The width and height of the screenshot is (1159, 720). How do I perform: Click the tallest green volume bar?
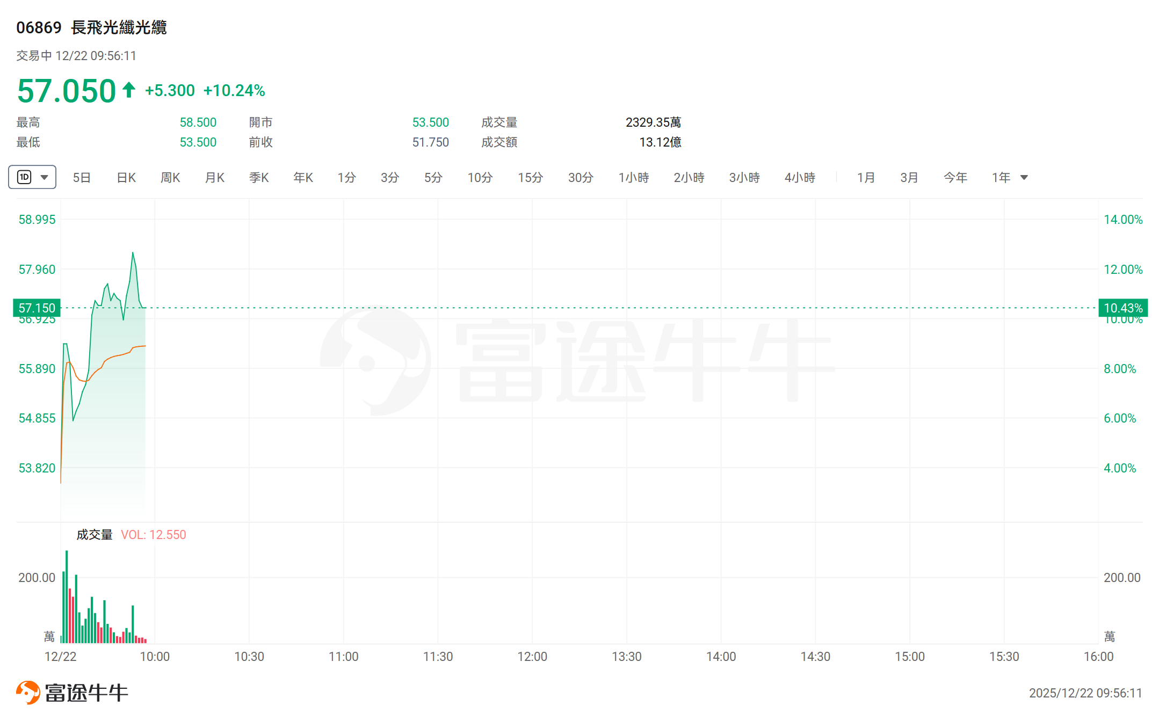67,596
